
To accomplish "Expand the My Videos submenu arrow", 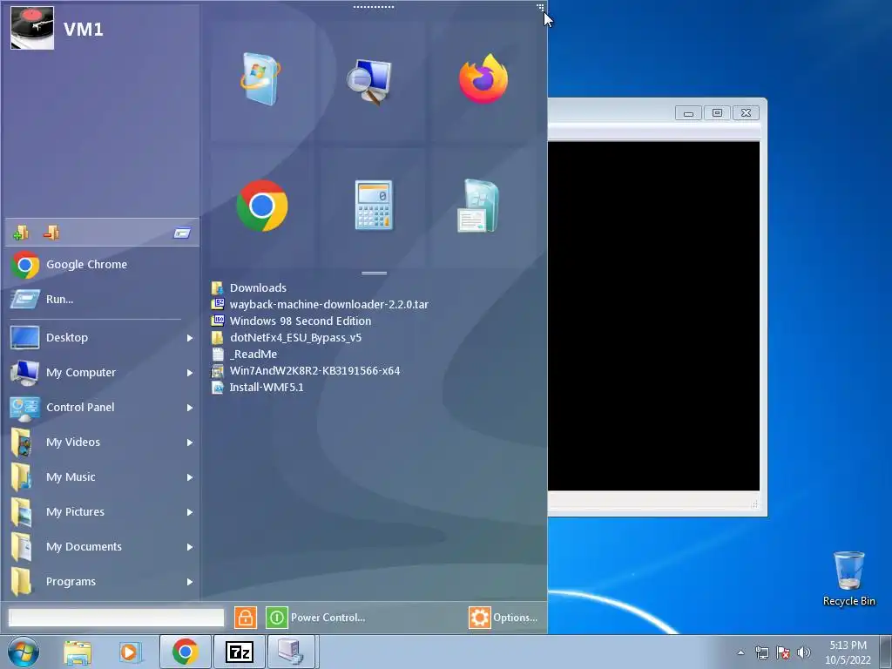I will [190, 443].
